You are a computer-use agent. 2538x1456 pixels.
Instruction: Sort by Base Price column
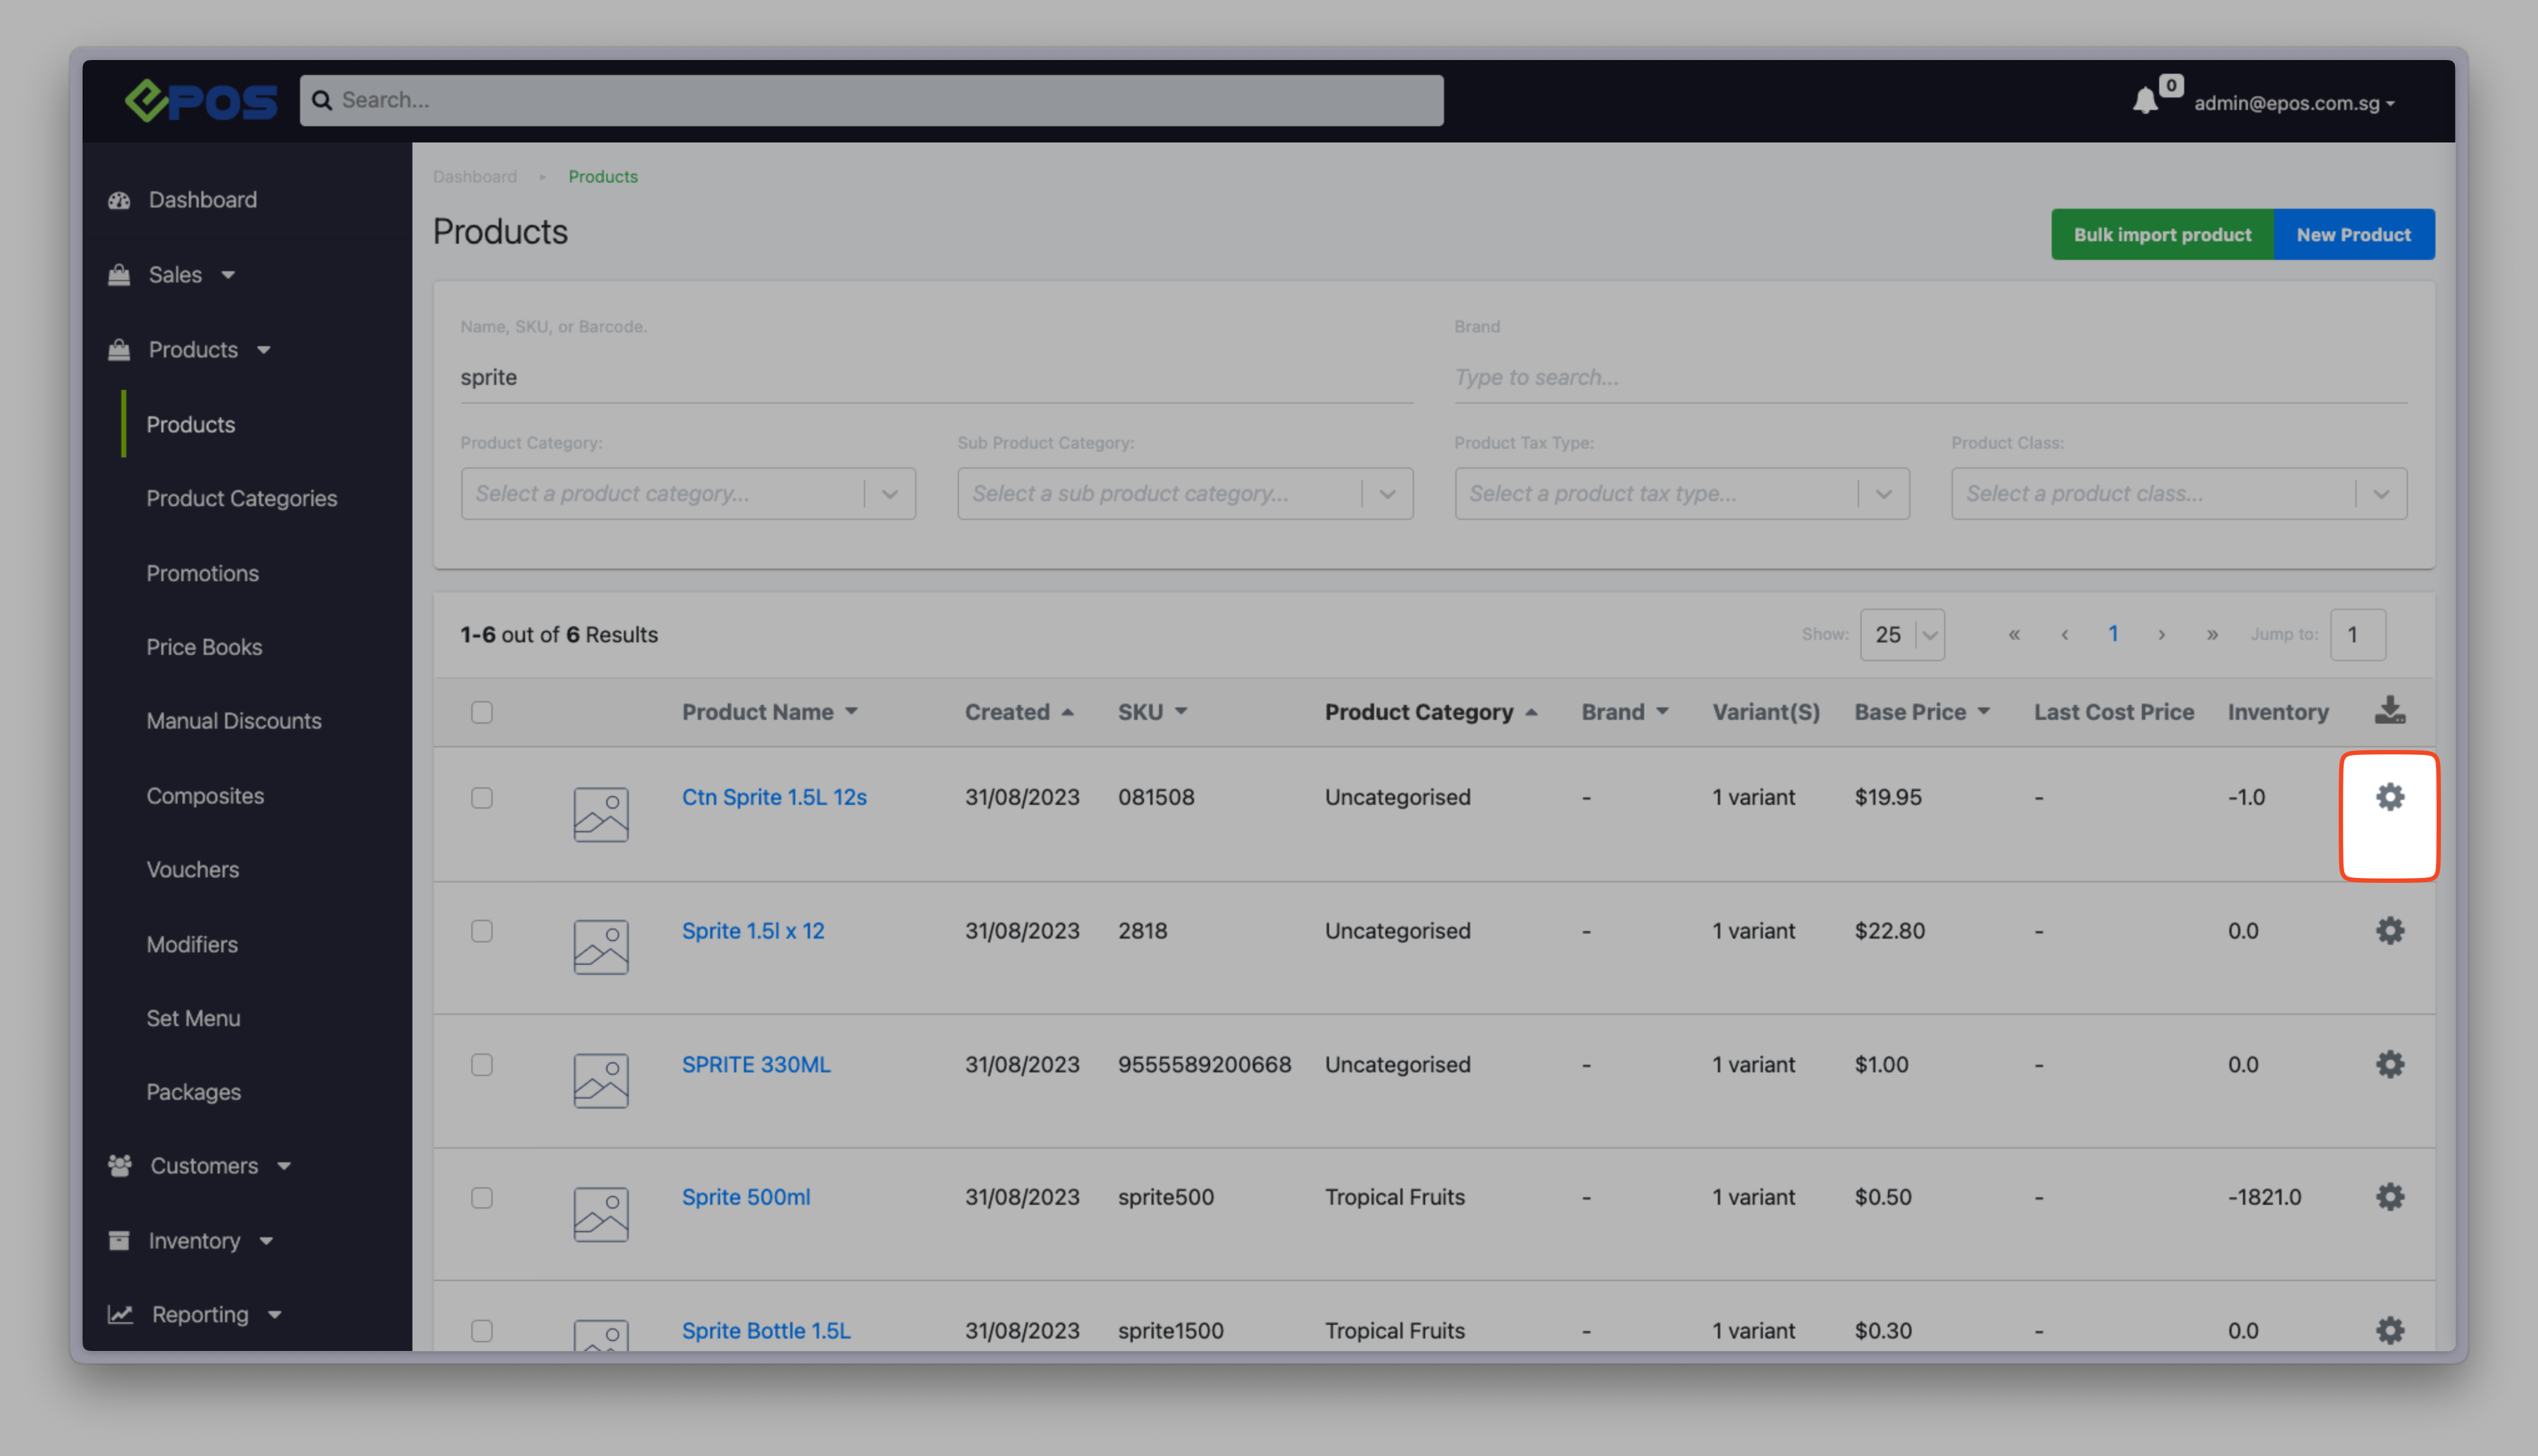1922,712
